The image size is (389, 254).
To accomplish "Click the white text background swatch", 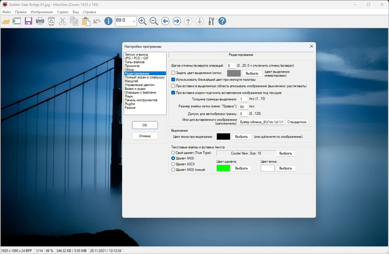I will point(267,168).
